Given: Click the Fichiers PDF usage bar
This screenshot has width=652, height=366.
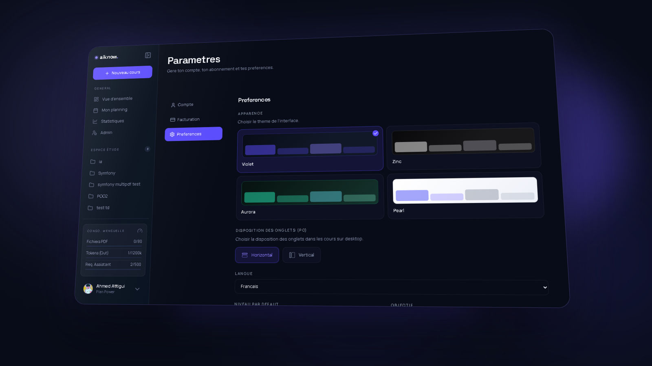Looking at the screenshot, I should (114, 246).
